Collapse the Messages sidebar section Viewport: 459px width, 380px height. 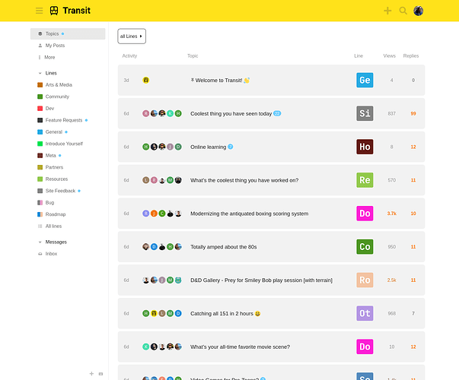tap(40, 242)
